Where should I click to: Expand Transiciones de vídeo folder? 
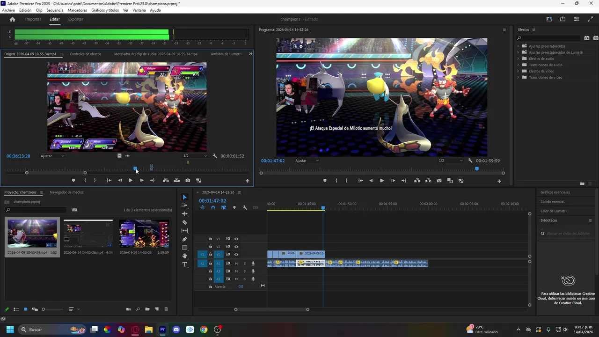[x=518, y=77]
